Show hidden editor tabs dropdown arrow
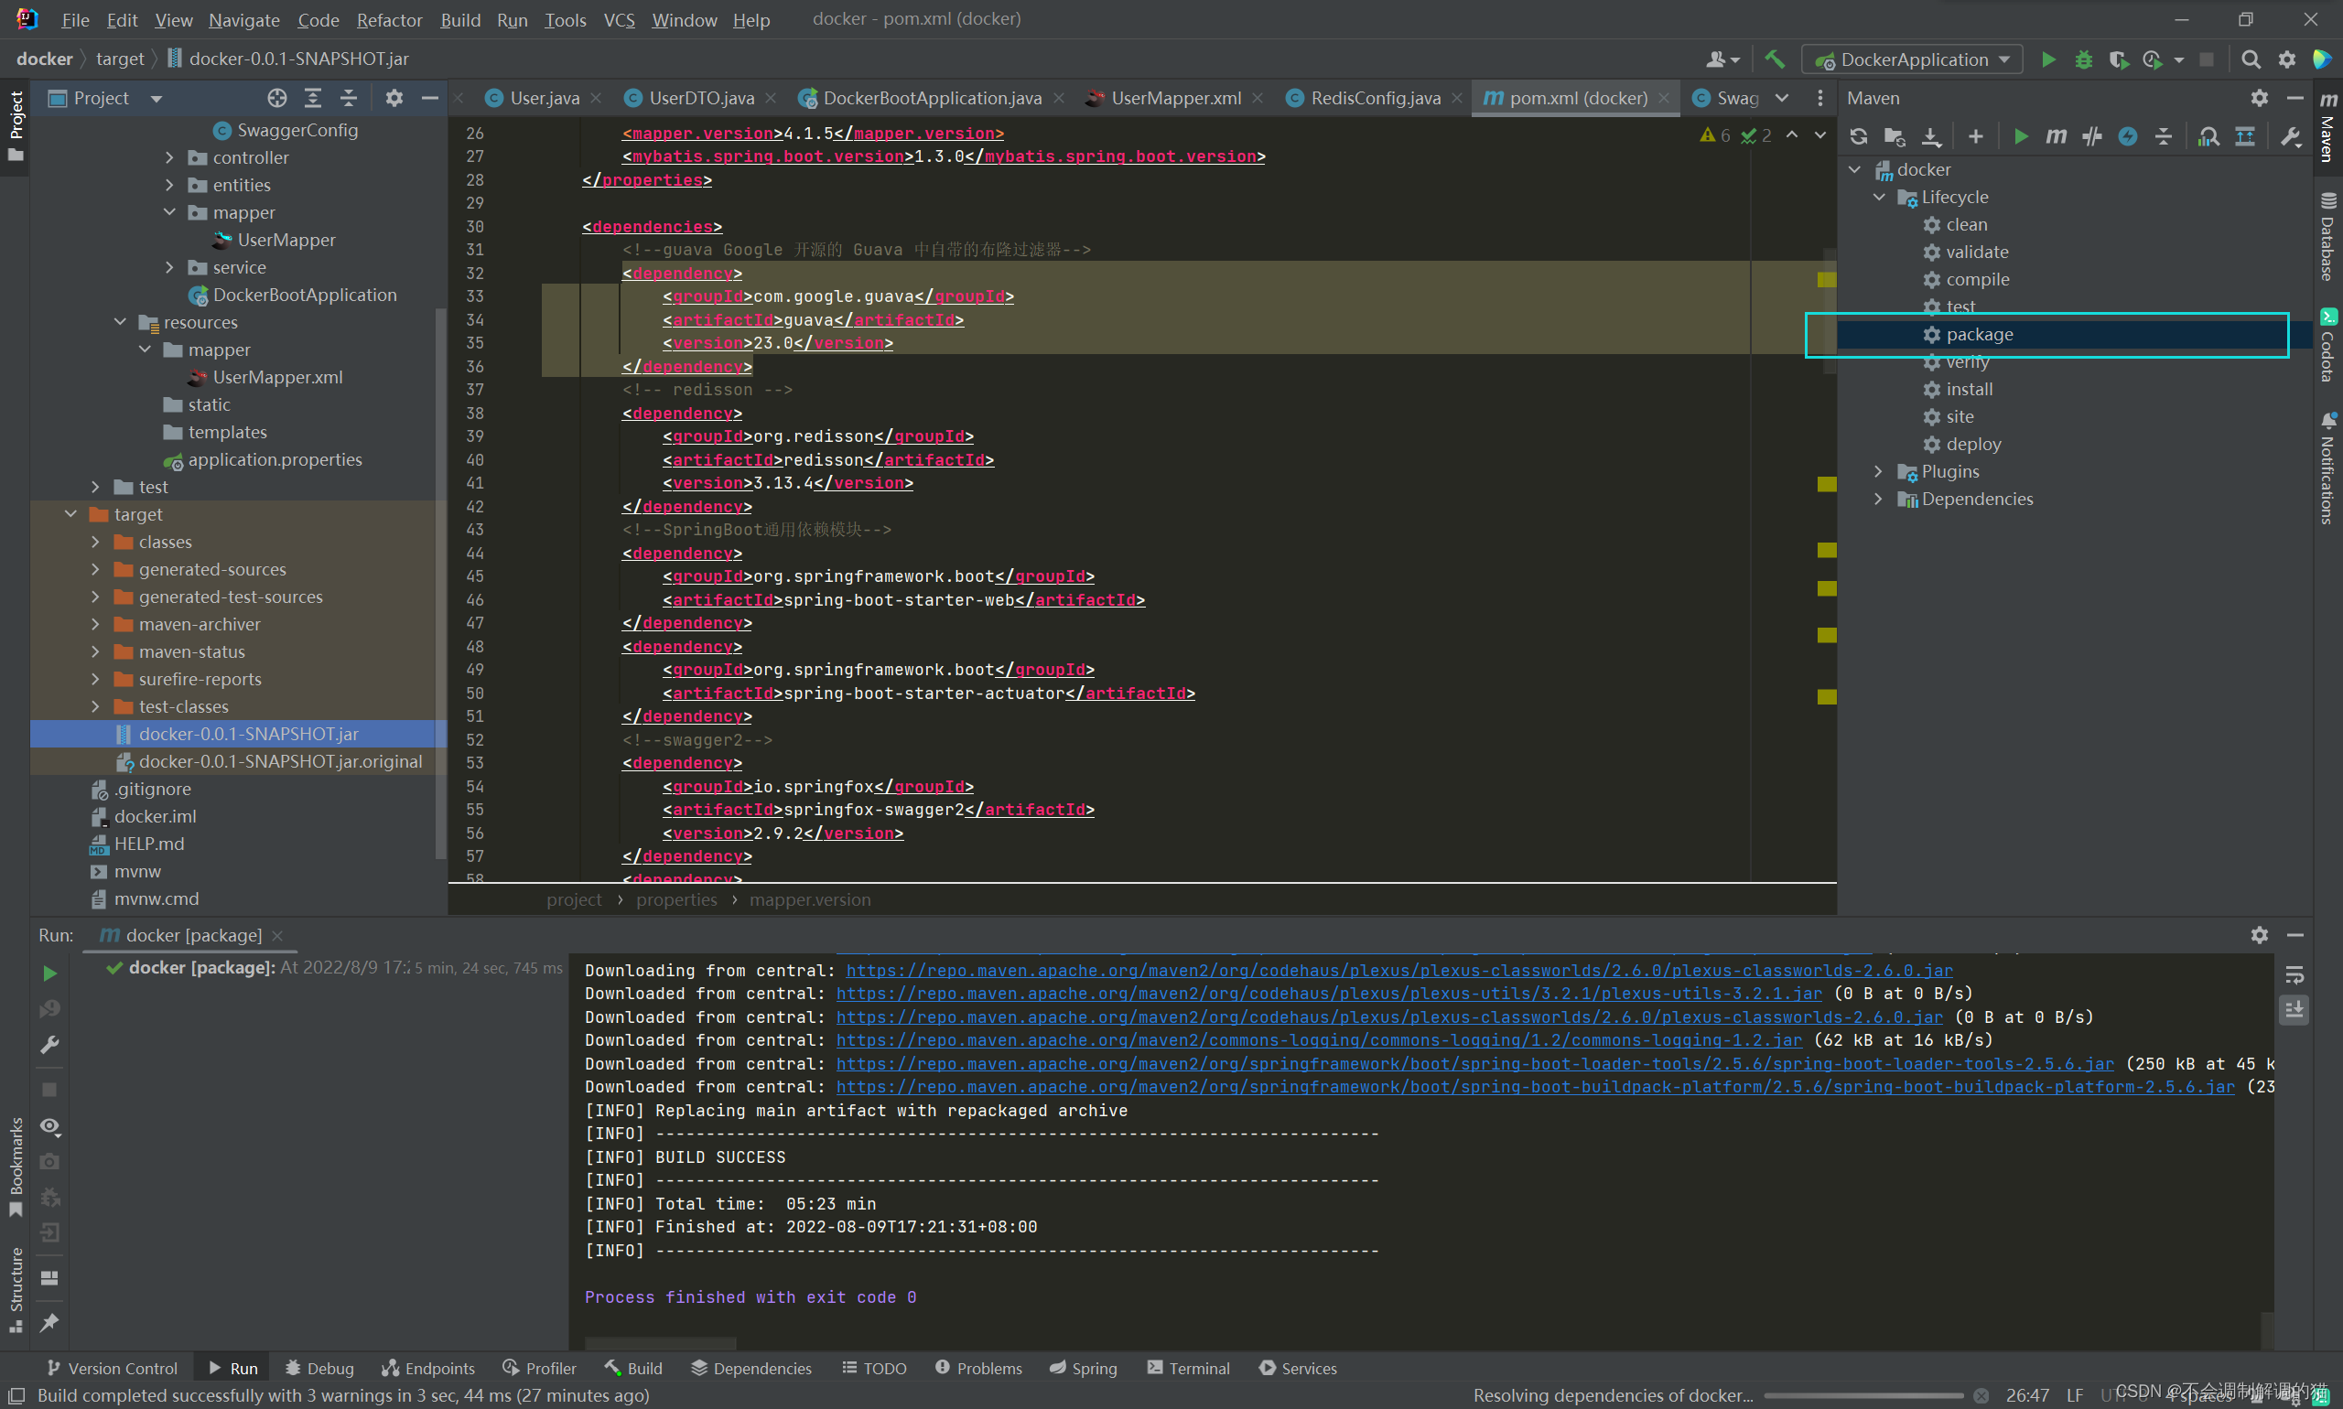Image resolution: width=2343 pixels, height=1409 pixels. tap(1783, 98)
